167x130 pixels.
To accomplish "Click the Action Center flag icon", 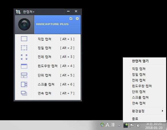I will (132, 126).
